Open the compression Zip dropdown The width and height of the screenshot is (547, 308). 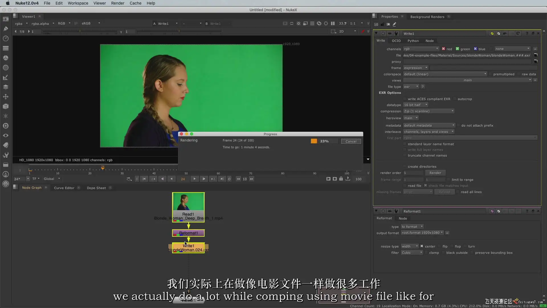click(429, 111)
